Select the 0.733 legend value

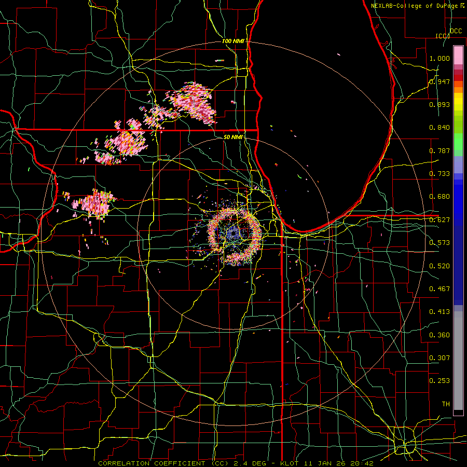(x=439, y=174)
